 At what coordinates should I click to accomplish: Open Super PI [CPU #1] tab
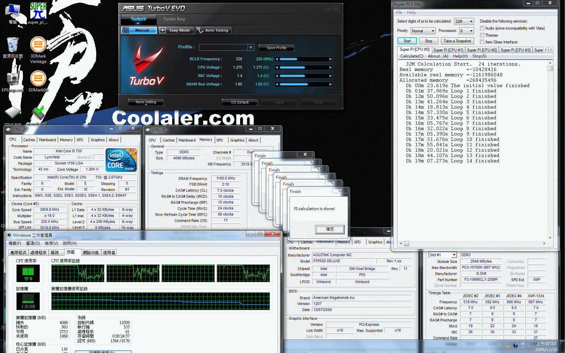(x=448, y=50)
